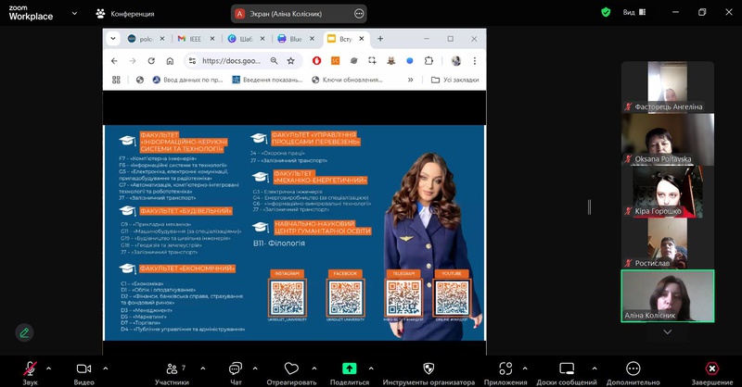Select Фастовець Ангеліна video thumbnail
This screenshot has height=387, width=742.
pyautogui.click(x=667, y=87)
